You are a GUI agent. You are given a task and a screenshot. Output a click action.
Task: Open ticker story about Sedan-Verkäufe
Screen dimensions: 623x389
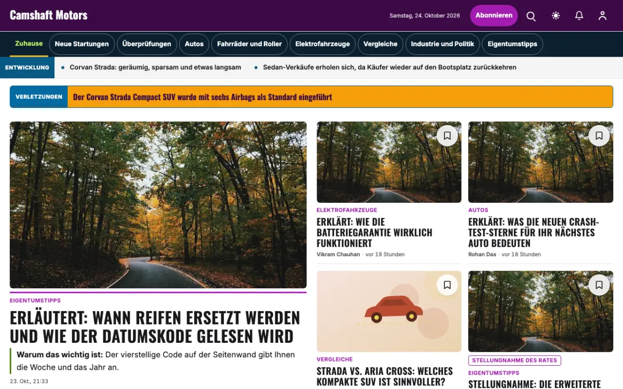pyautogui.click(x=389, y=67)
